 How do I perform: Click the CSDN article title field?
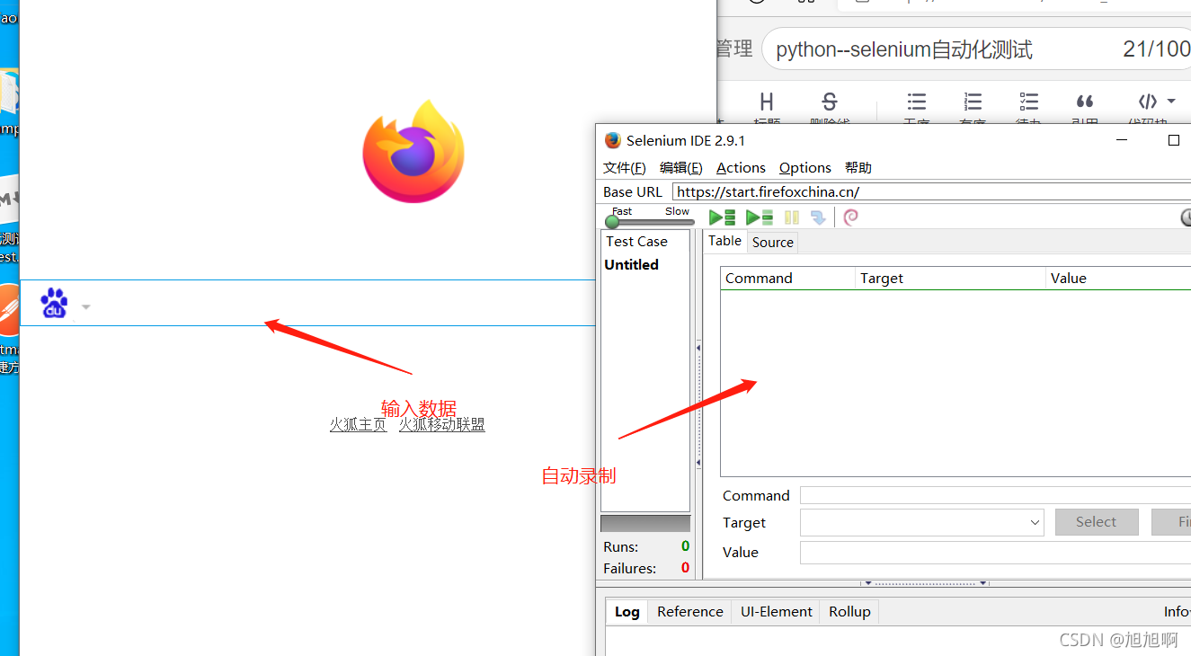[975, 49]
